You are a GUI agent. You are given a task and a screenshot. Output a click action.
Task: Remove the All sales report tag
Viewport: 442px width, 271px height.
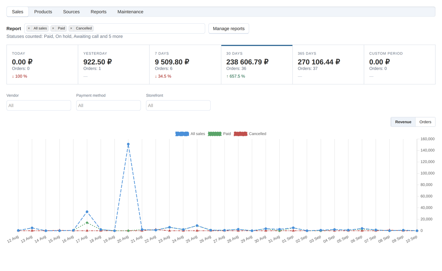[x=29, y=28]
